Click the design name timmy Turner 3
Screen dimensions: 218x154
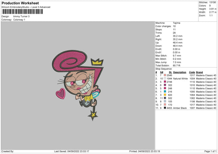coord(22,16)
